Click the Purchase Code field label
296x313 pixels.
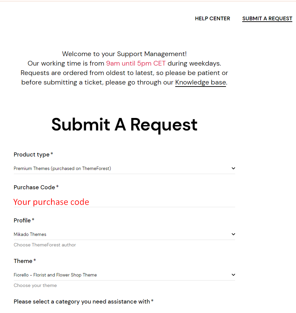(36, 187)
